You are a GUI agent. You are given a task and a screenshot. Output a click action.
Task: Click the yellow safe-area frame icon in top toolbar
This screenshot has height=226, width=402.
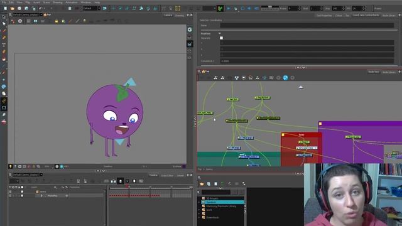coord(178,8)
